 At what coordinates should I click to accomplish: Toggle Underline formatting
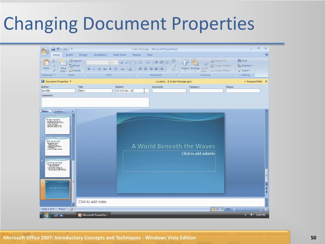(x=99, y=69)
